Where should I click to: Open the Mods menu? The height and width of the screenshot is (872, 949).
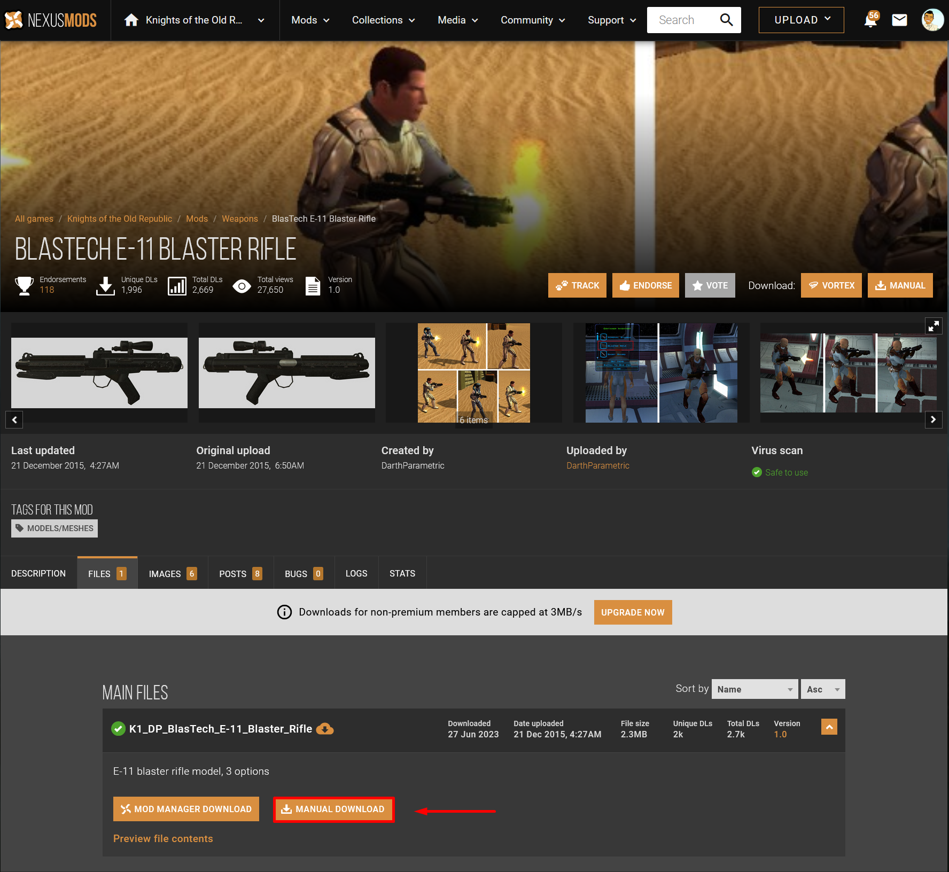coord(310,20)
